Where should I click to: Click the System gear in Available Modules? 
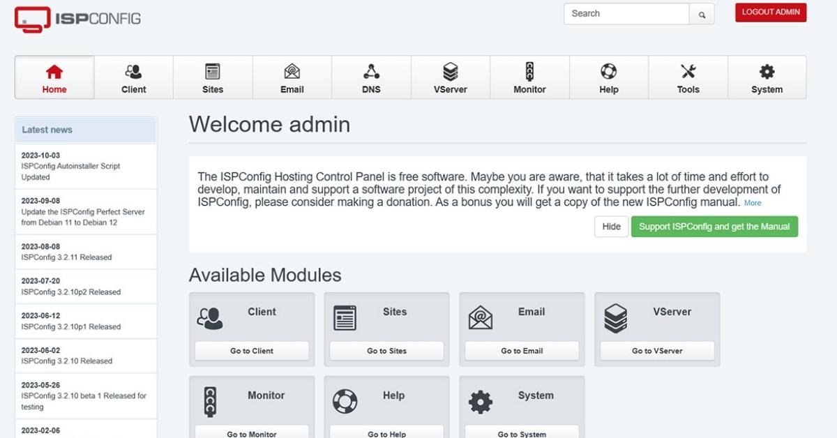(x=481, y=402)
